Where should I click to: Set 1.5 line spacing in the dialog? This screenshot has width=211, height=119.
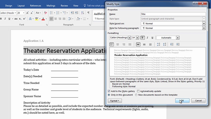tap(144, 44)
